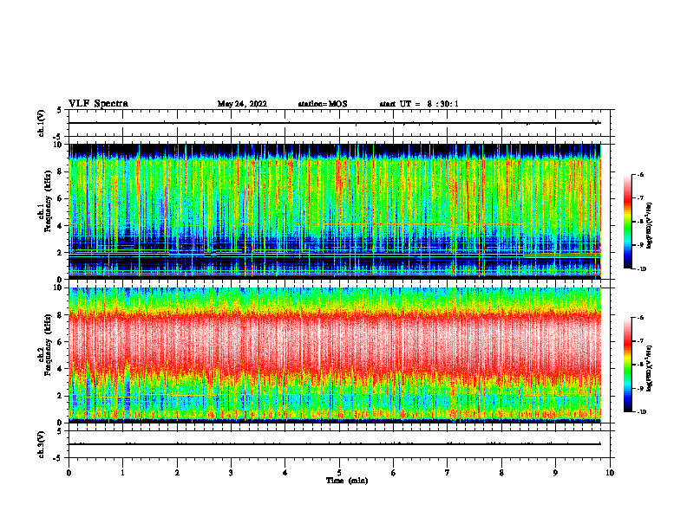The height and width of the screenshot is (530, 687).
Task: Click the time axis tick label "2"
Action: tap(177, 473)
